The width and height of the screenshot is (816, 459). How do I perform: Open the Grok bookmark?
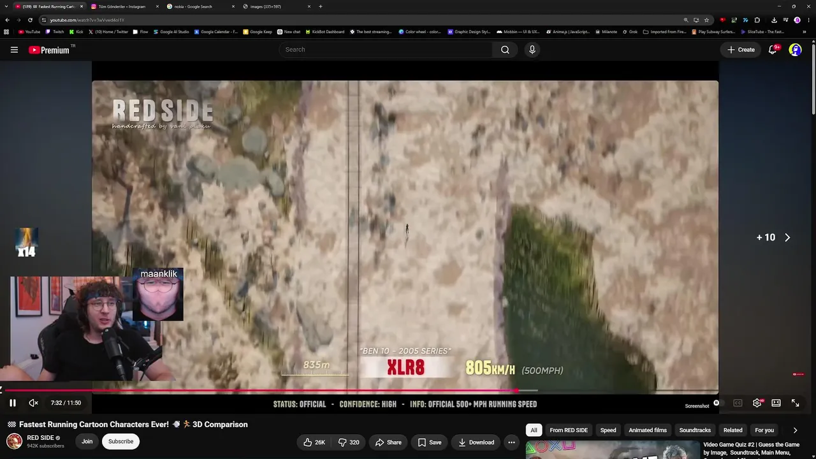pyautogui.click(x=630, y=32)
